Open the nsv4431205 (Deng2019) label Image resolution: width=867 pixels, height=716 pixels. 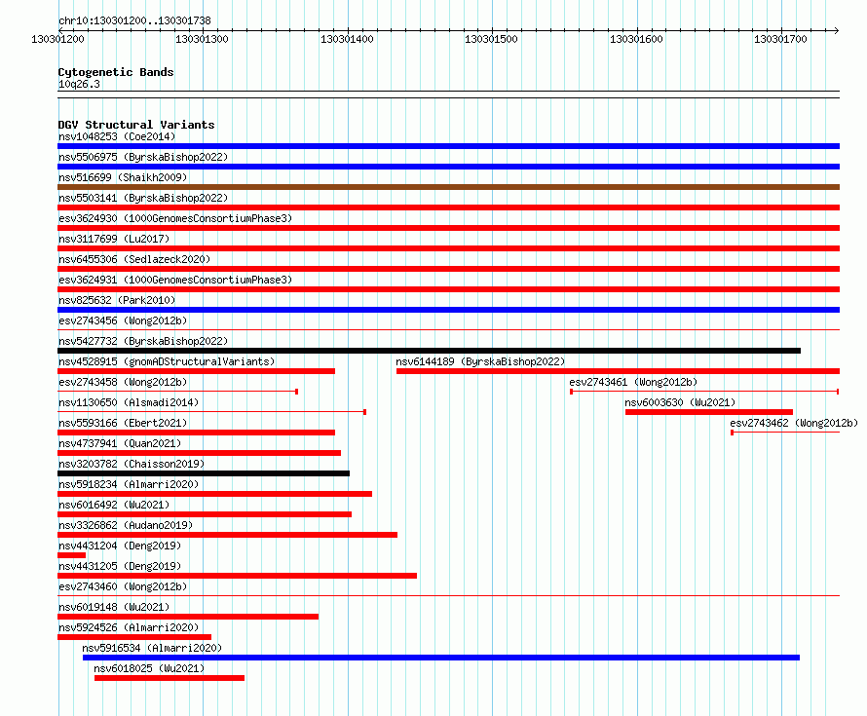(x=120, y=566)
